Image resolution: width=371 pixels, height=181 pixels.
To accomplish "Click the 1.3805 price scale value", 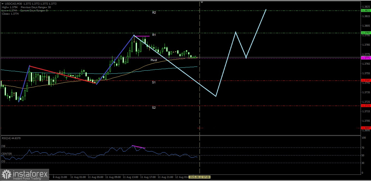I will [x=366, y=26].
